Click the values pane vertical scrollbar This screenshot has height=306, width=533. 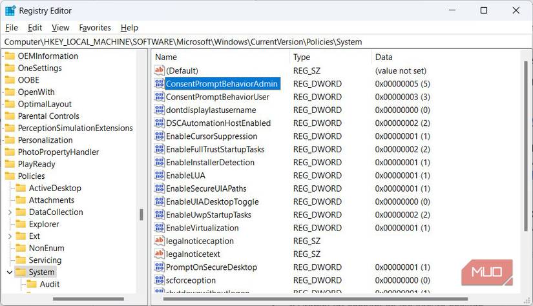[x=525, y=146]
